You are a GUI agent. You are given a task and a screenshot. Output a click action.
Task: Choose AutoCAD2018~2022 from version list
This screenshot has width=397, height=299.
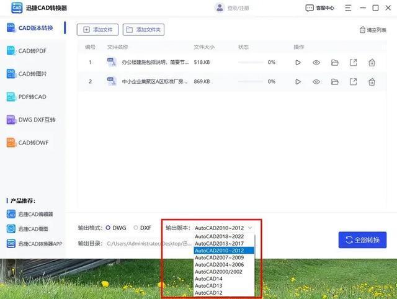pos(224,236)
